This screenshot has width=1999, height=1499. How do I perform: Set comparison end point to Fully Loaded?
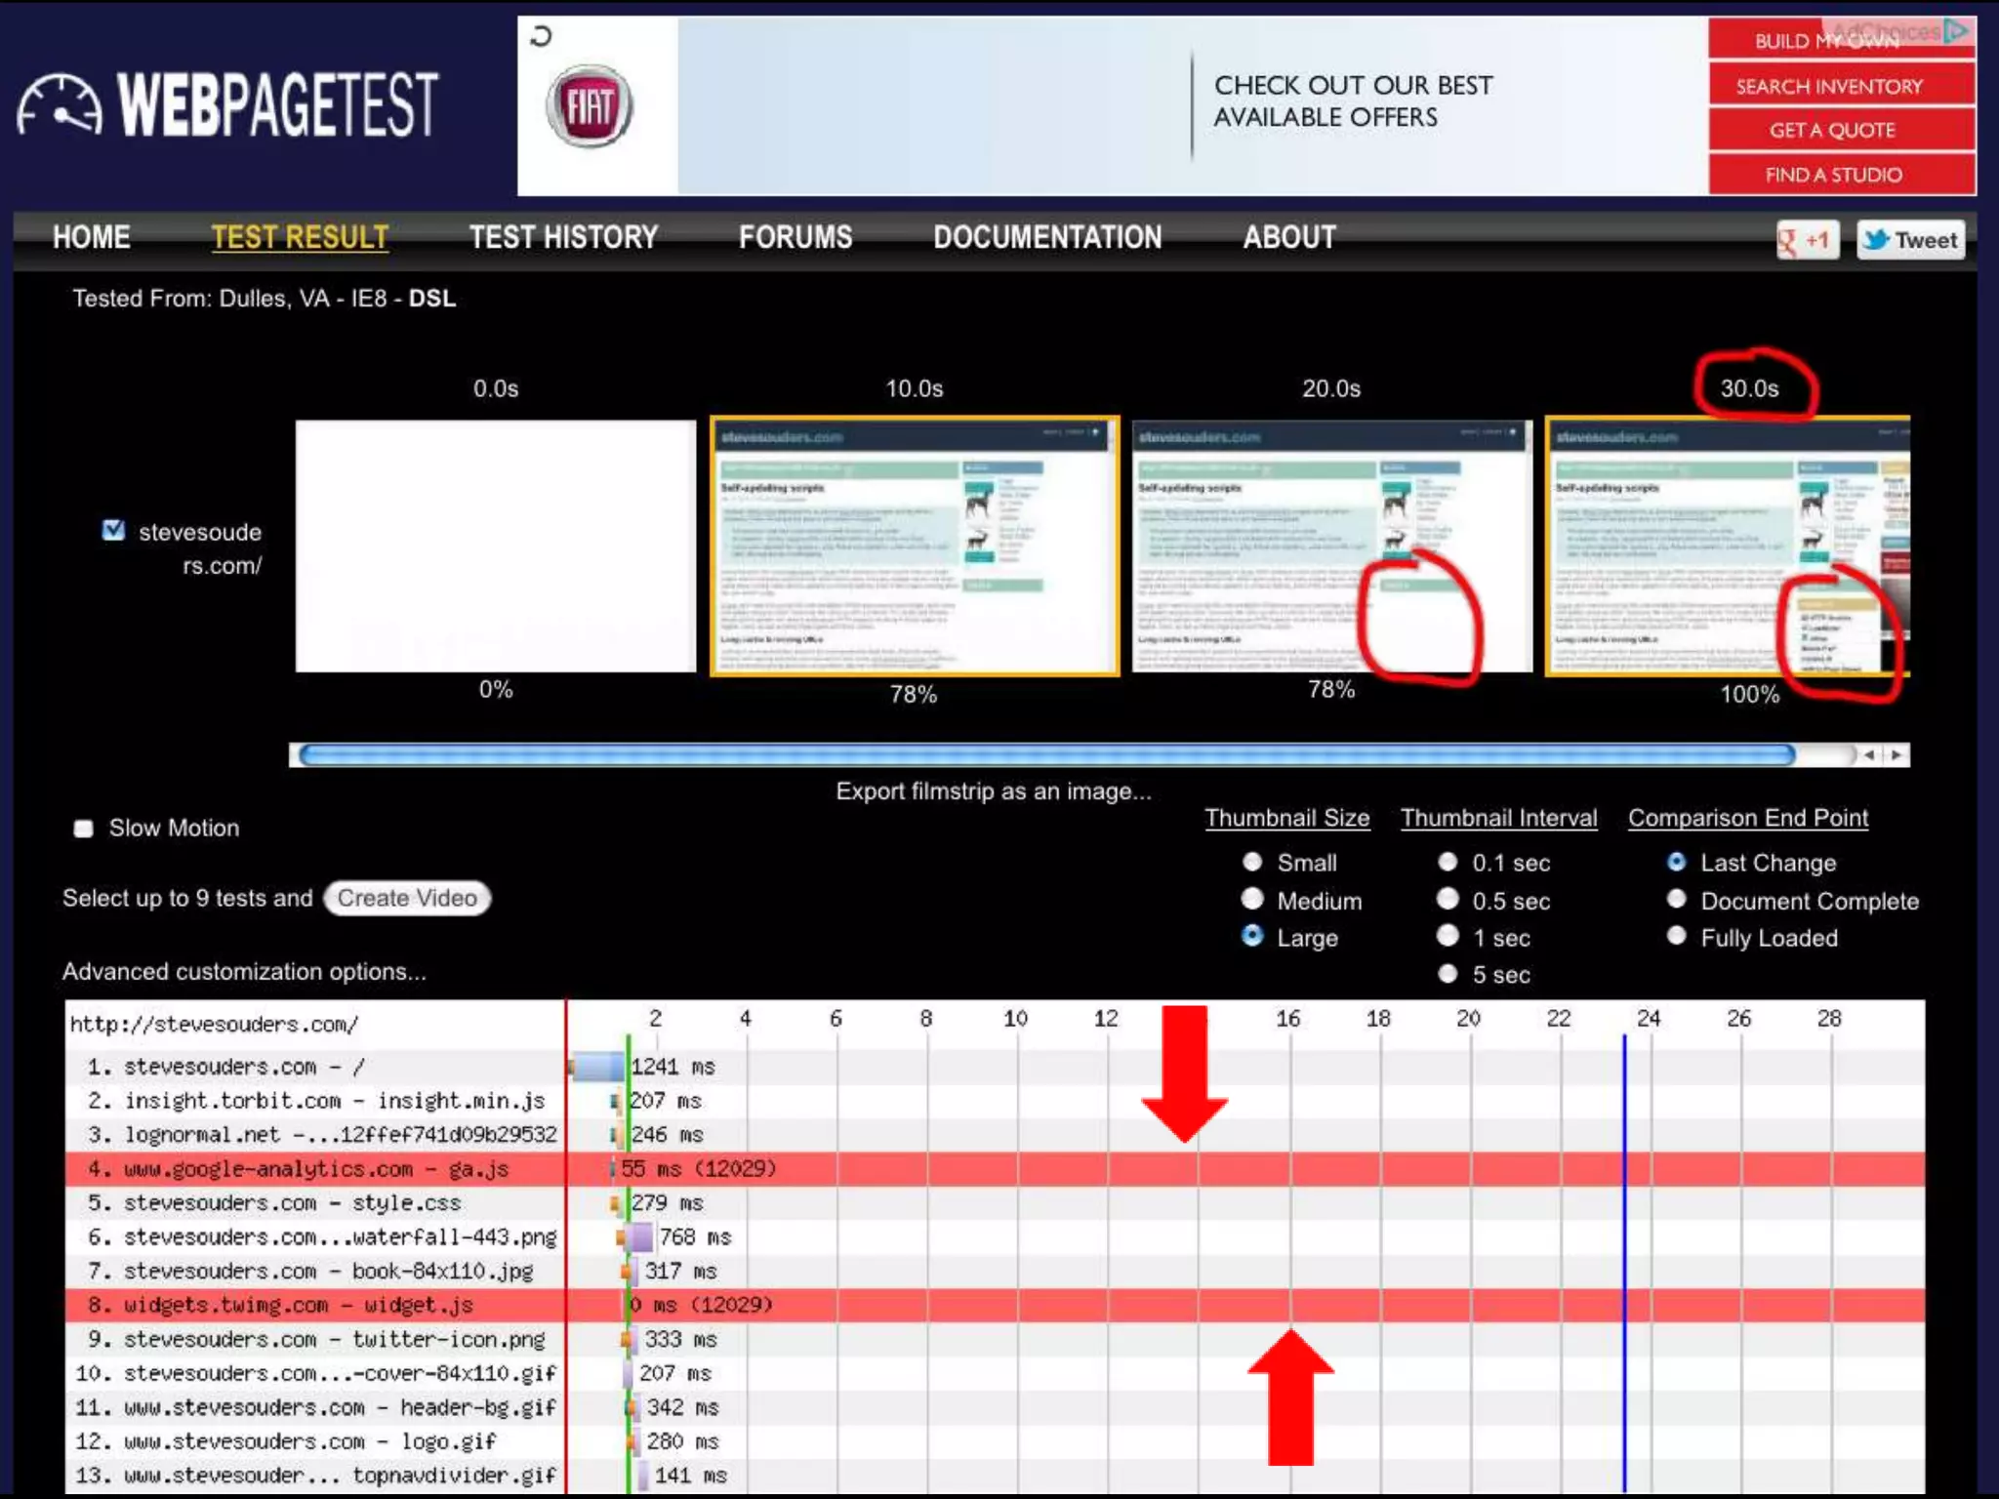1676,936
